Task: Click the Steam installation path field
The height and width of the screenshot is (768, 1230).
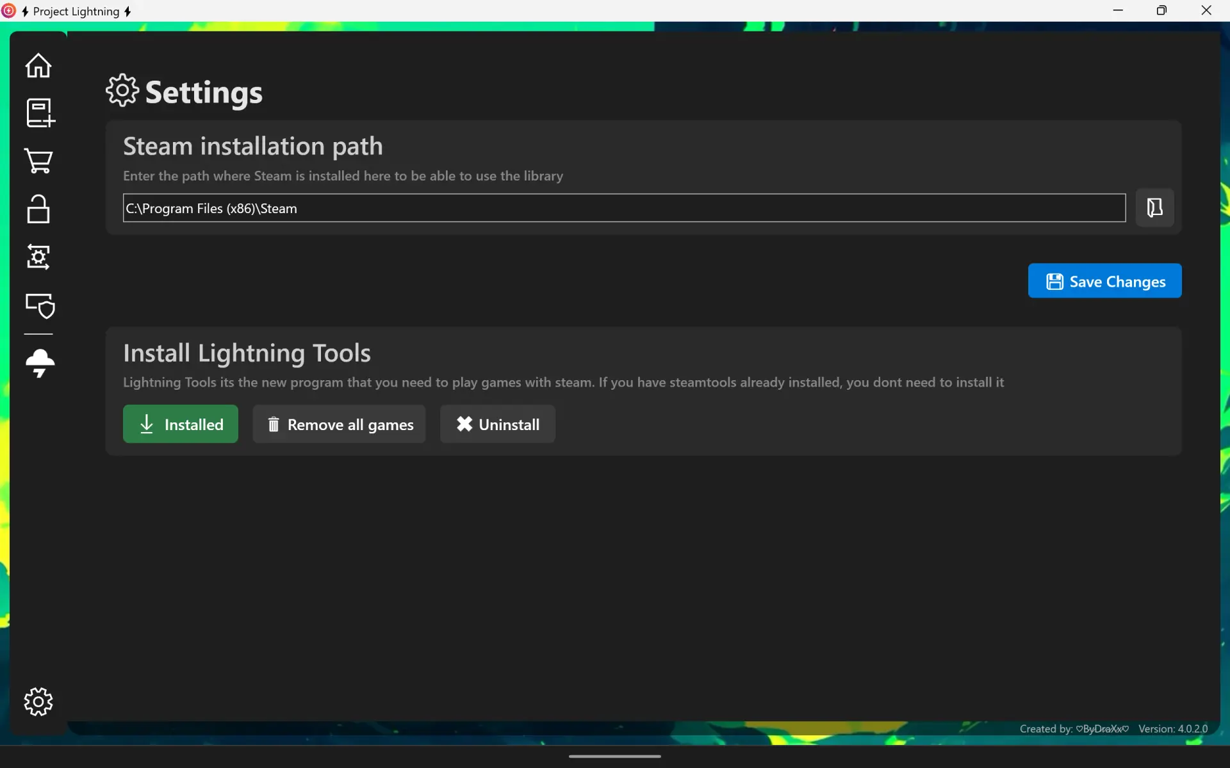Action: click(x=624, y=208)
